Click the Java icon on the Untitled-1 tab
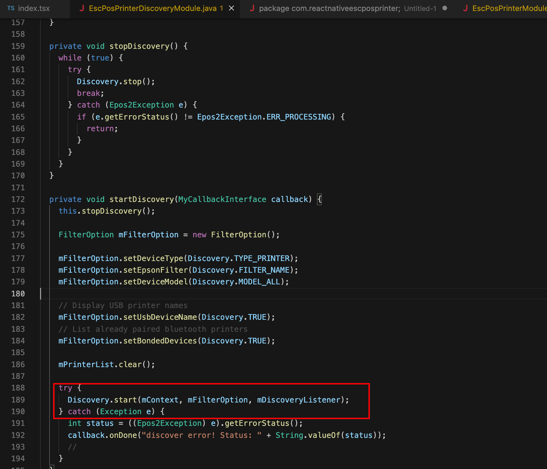This screenshot has width=547, height=469. tap(252, 8)
